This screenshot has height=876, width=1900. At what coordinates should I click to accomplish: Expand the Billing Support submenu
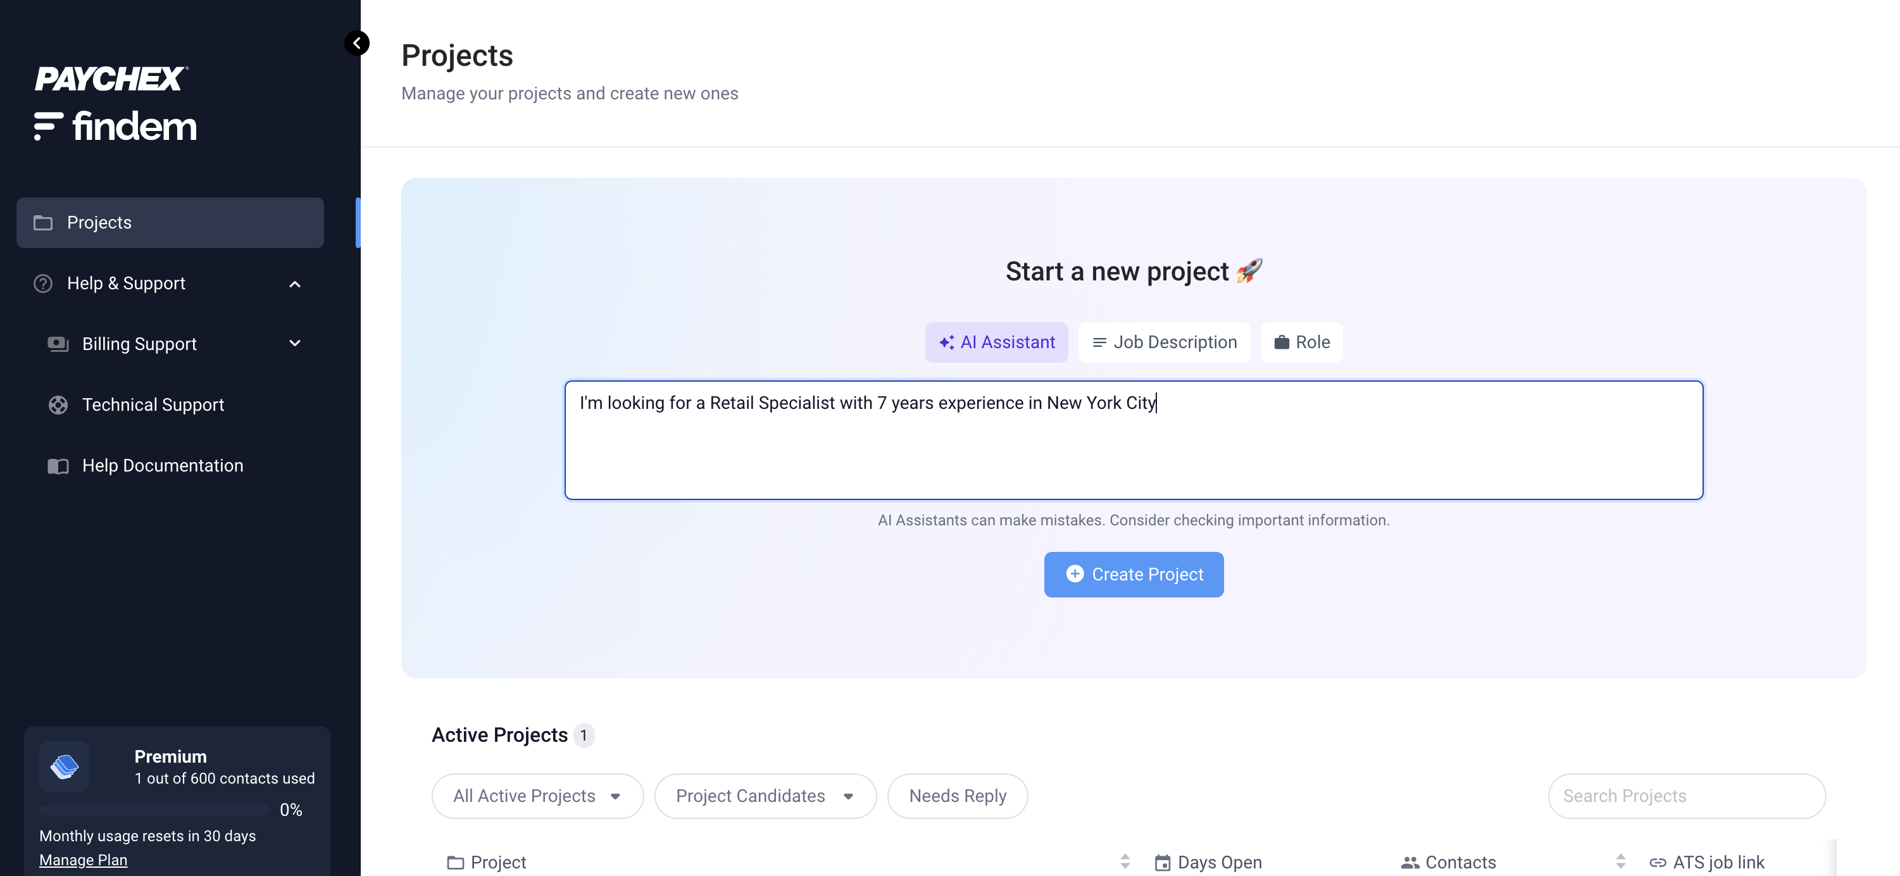295,344
